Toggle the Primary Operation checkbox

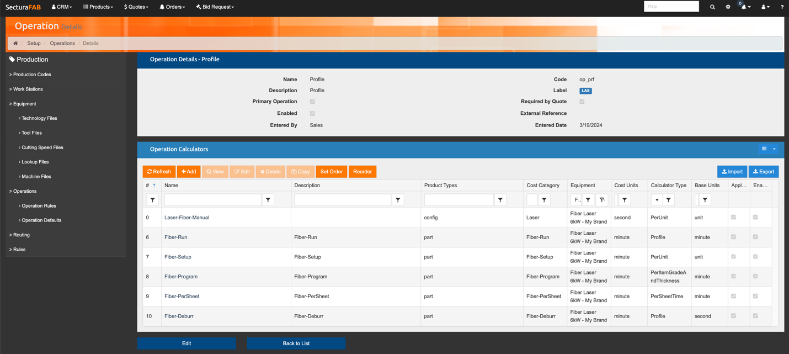pos(312,102)
